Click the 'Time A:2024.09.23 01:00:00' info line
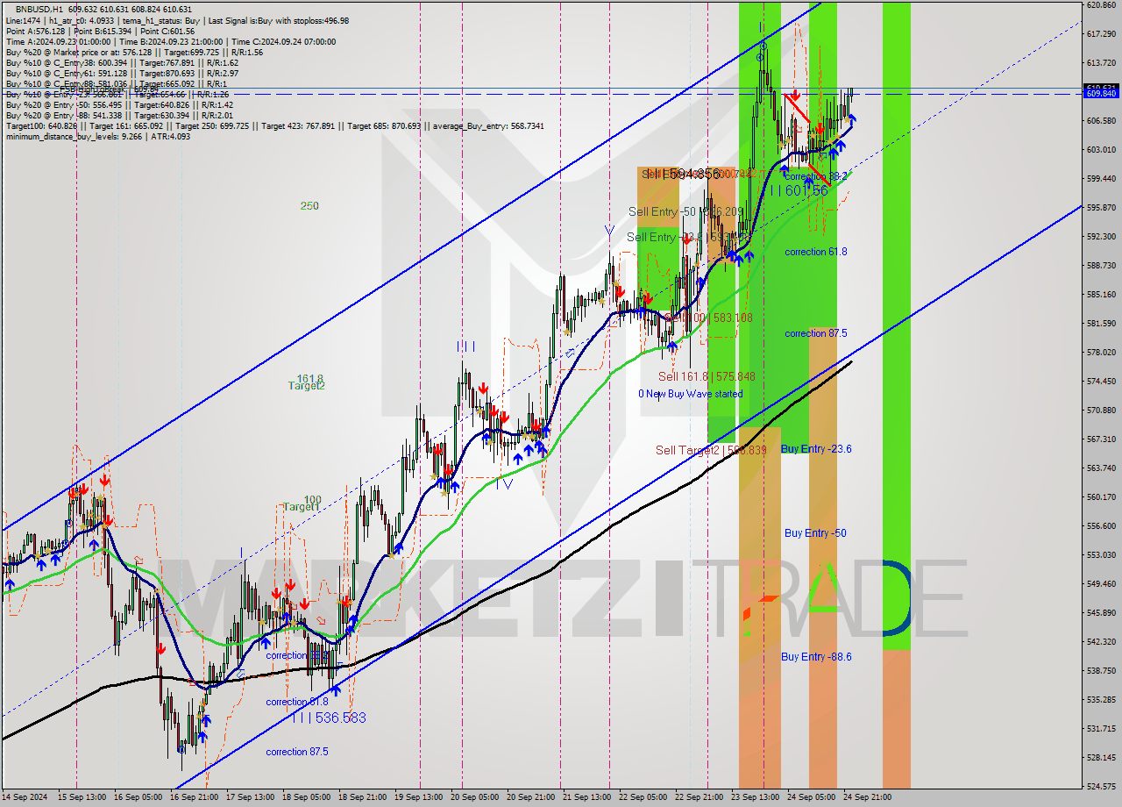The image size is (1122, 807). [x=58, y=41]
